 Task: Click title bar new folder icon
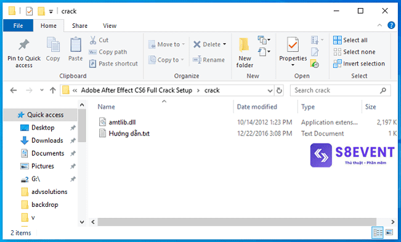tap(41, 11)
